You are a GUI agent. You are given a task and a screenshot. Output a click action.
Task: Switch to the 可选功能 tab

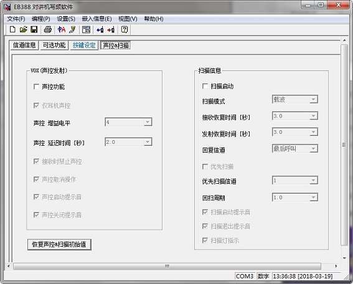tap(54, 45)
